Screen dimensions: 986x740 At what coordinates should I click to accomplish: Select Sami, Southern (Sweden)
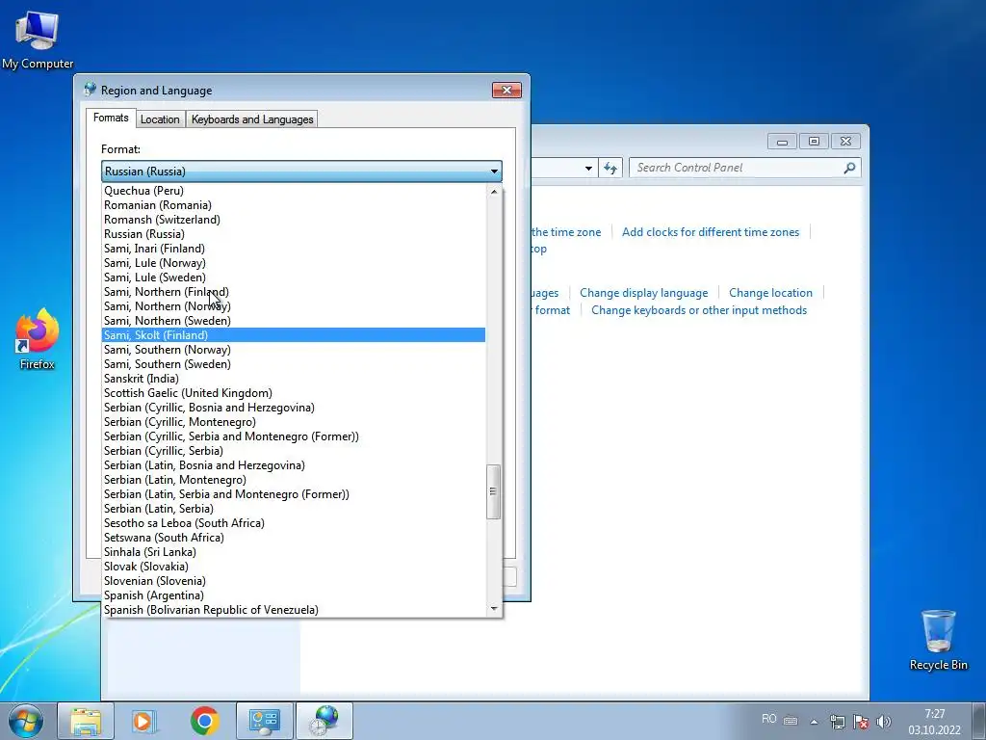tap(294, 364)
